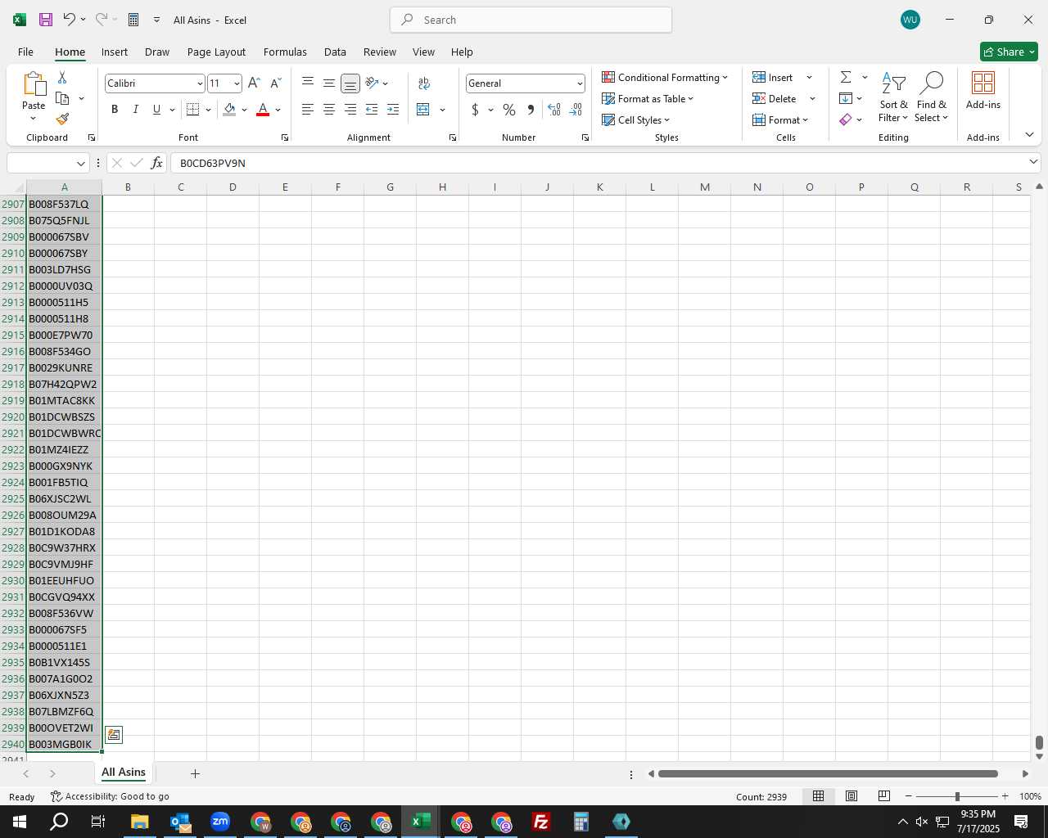Image resolution: width=1048 pixels, height=838 pixels.
Task: Open Add-ins from the ribbon
Action: click(983, 90)
